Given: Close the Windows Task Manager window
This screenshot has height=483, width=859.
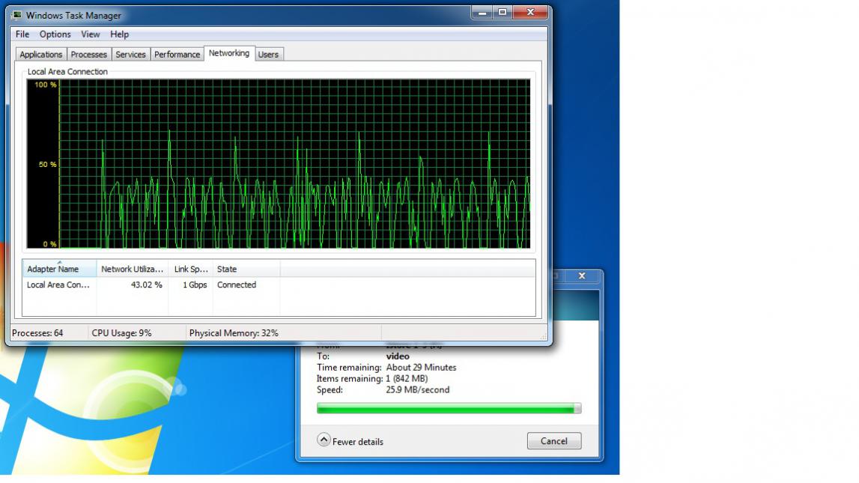Looking at the screenshot, I should (530, 13).
